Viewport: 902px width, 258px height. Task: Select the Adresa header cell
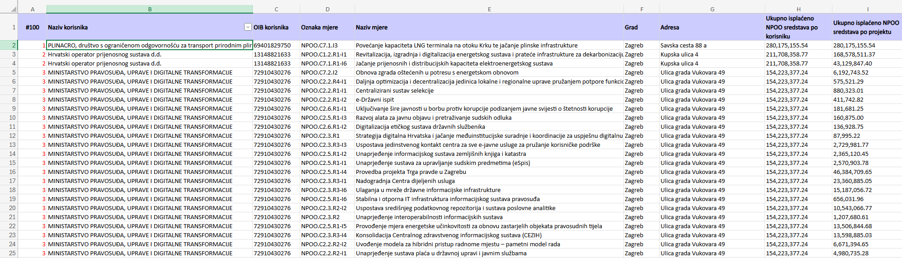pos(712,27)
